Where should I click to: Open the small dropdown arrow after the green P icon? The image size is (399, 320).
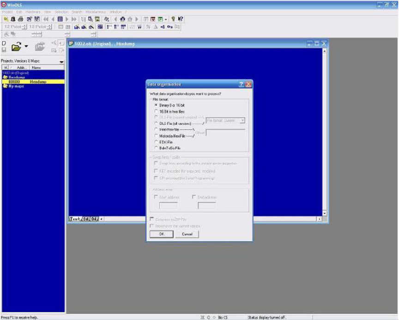coord(166,19)
